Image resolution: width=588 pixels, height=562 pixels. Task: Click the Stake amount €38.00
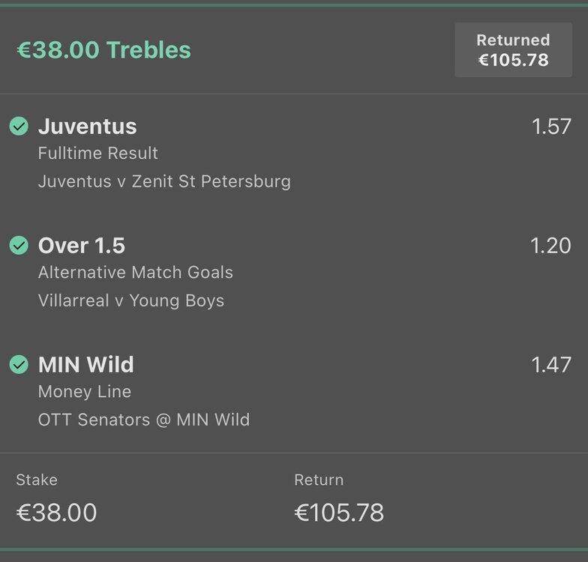tap(57, 513)
